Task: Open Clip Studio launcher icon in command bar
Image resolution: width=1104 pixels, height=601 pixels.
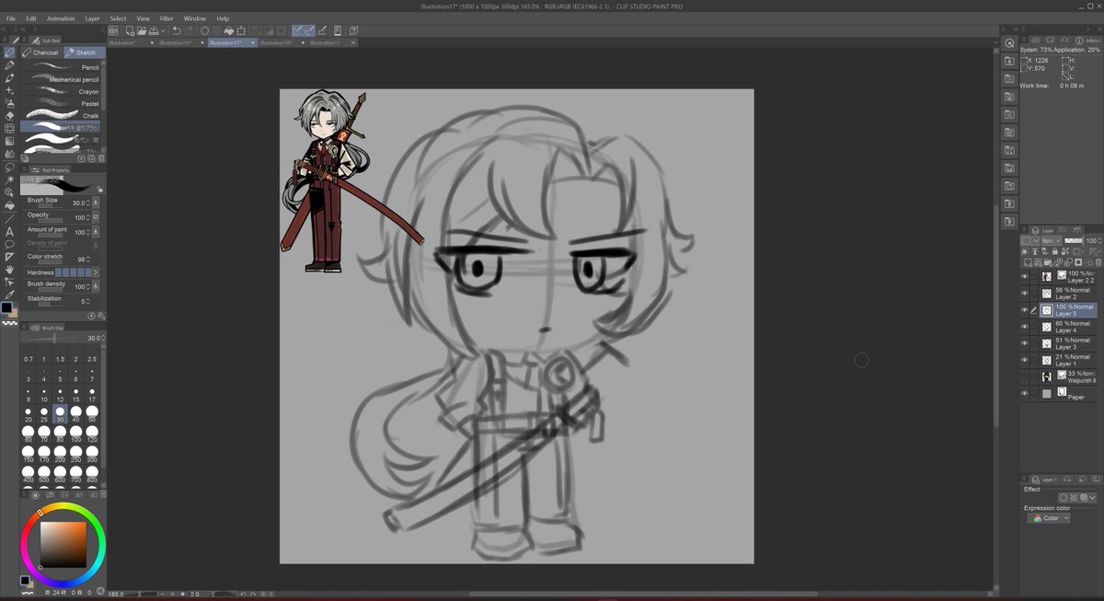Action: pos(114,30)
